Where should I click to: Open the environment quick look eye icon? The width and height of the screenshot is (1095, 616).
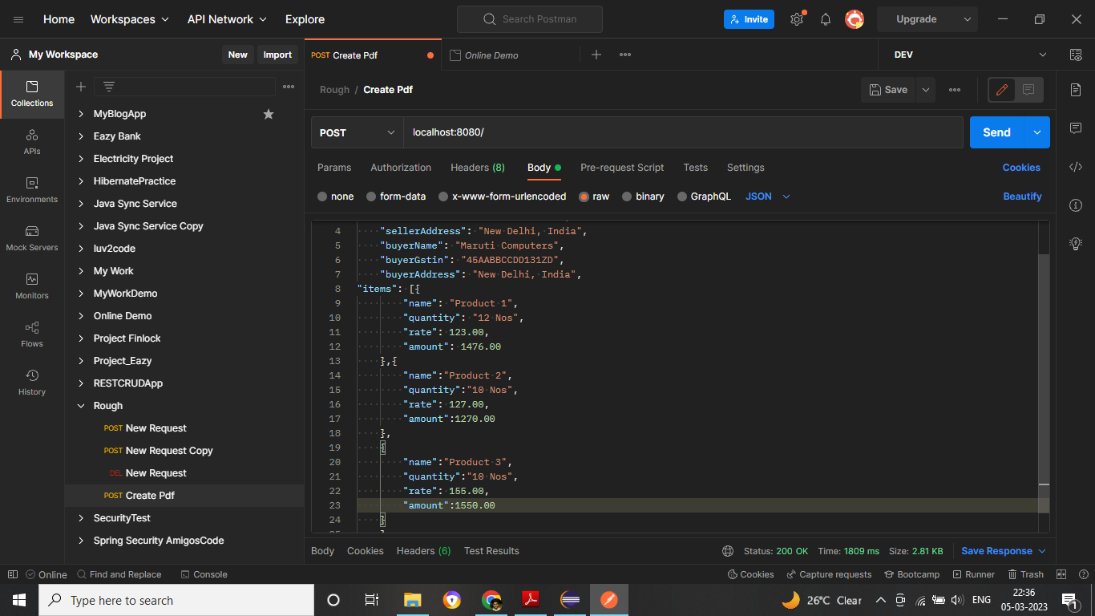pos(1077,55)
